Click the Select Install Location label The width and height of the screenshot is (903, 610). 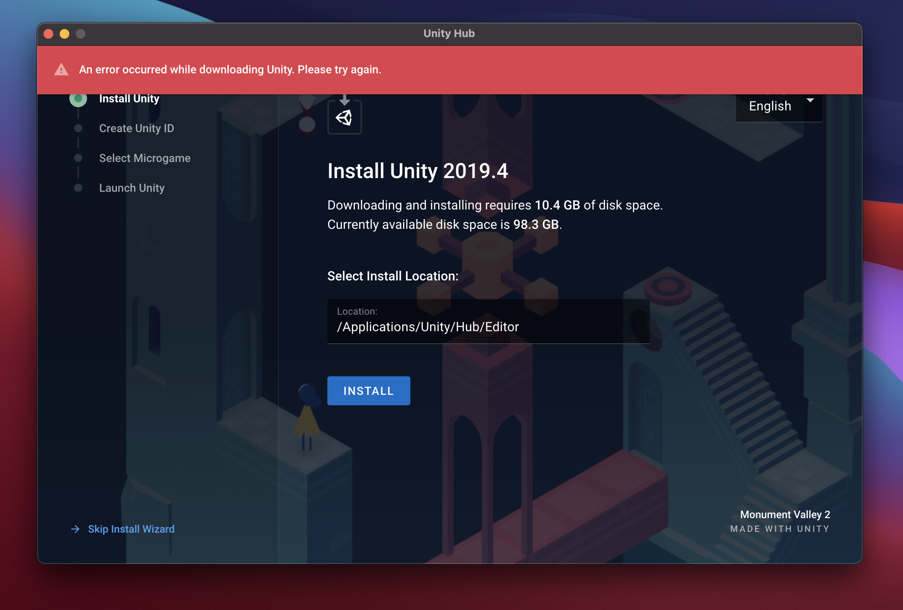(x=393, y=276)
